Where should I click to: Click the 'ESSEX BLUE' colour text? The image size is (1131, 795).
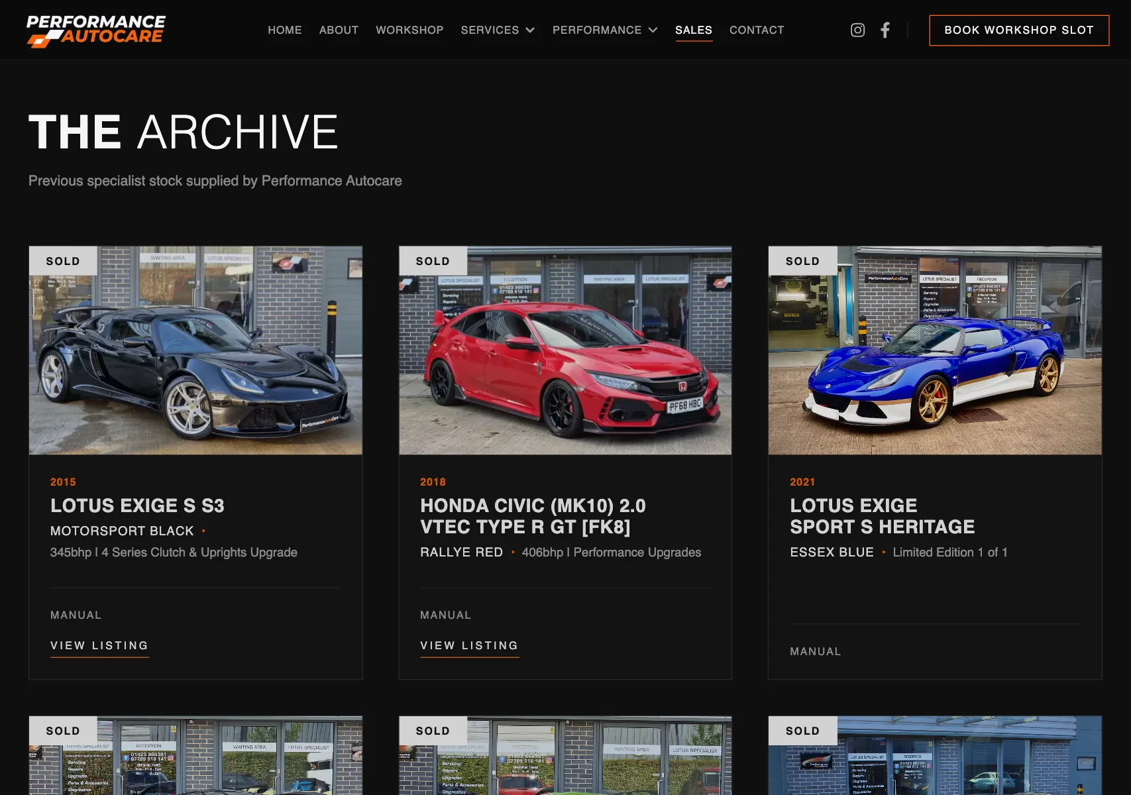click(x=832, y=552)
